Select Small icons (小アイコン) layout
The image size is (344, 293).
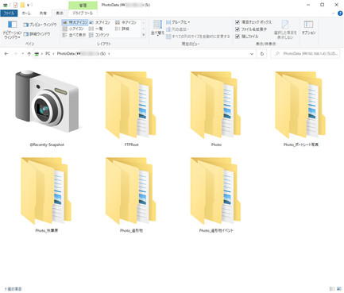click(x=73, y=29)
